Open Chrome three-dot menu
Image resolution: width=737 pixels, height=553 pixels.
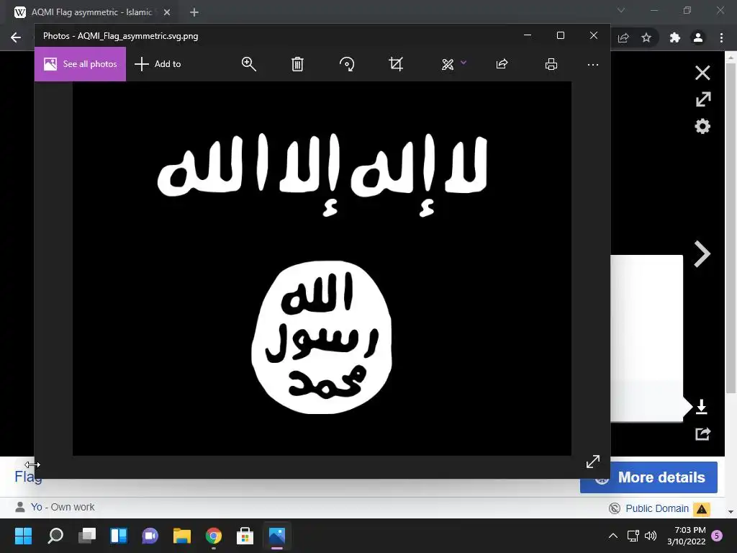click(721, 37)
